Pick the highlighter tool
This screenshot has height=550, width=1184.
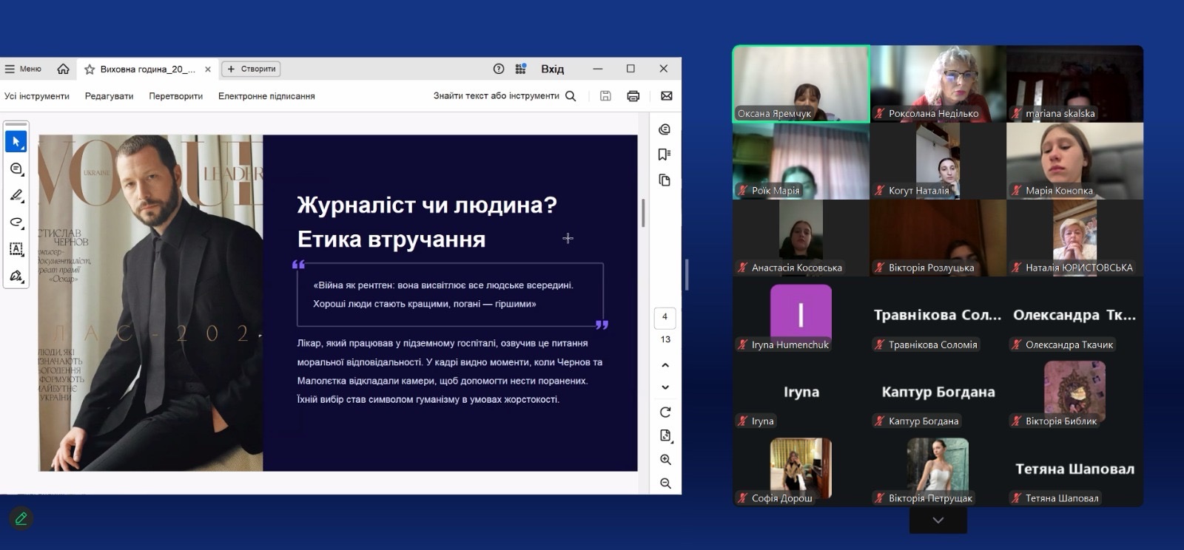pos(16,195)
